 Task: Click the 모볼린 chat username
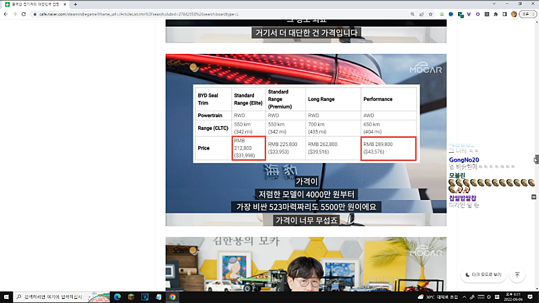pos(457,175)
